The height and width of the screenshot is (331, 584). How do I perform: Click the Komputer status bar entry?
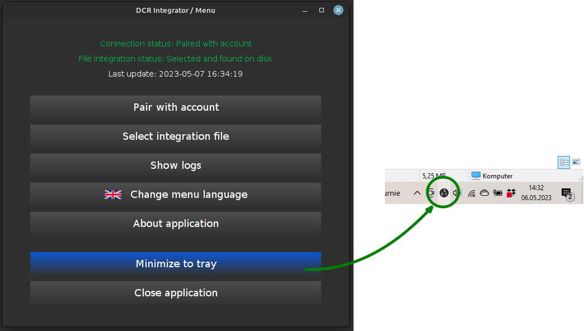492,176
